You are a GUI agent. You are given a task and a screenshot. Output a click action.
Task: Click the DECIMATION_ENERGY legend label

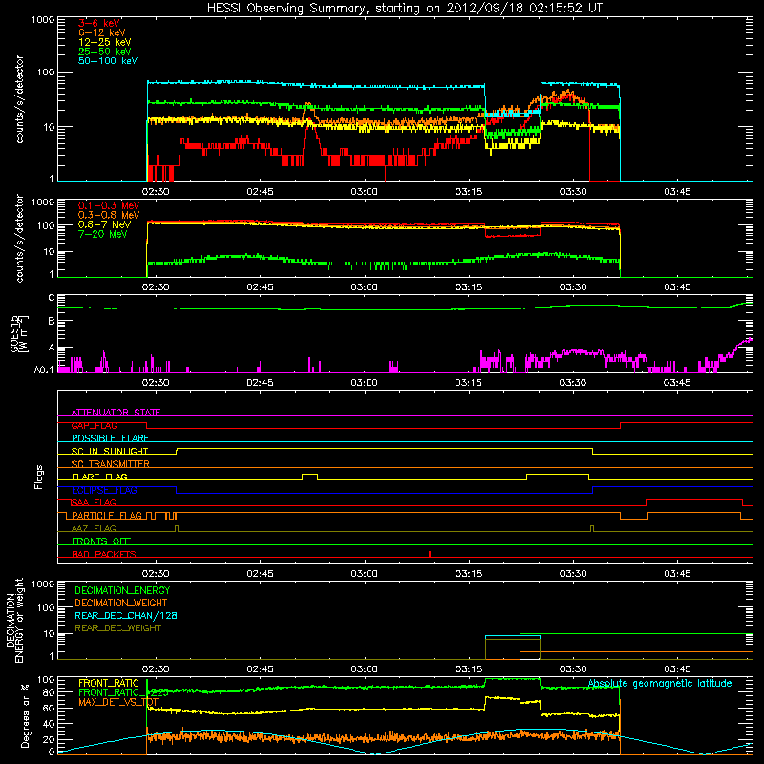click(x=122, y=590)
